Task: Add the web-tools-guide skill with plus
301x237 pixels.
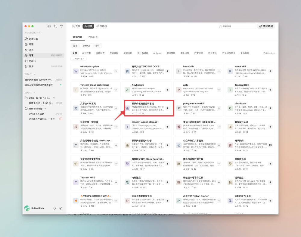Action: 116,71
